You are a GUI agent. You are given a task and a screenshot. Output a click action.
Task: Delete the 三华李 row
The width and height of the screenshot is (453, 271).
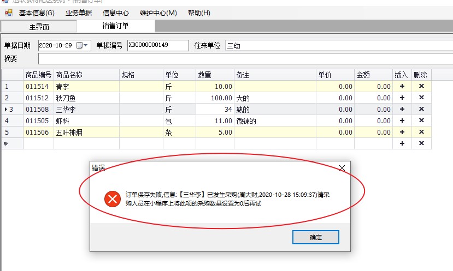[421, 109]
